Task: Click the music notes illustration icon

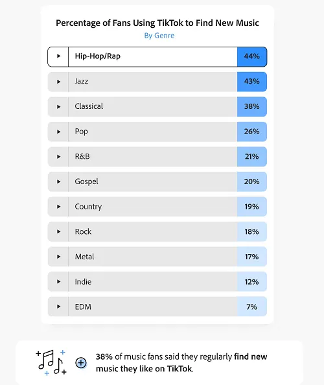Action: tap(52, 363)
